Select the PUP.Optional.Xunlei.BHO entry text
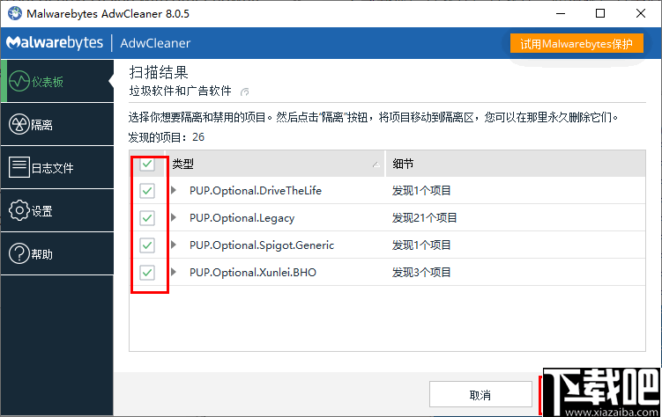The width and height of the screenshot is (662, 417). (253, 272)
